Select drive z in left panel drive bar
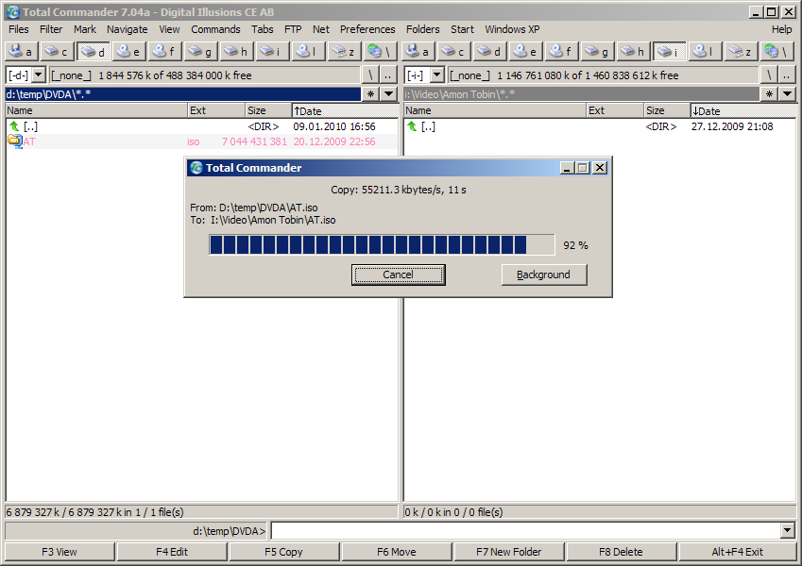This screenshot has height=566, width=802. [x=344, y=52]
